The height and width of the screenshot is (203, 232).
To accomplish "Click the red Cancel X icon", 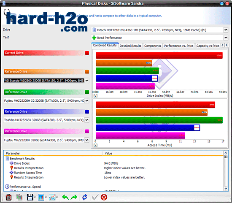I will click(104, 198).
